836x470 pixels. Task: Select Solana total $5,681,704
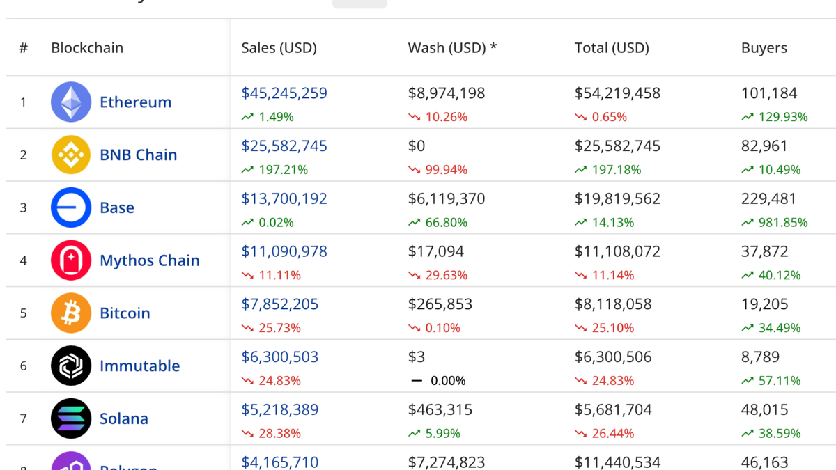tap(614, 409)
